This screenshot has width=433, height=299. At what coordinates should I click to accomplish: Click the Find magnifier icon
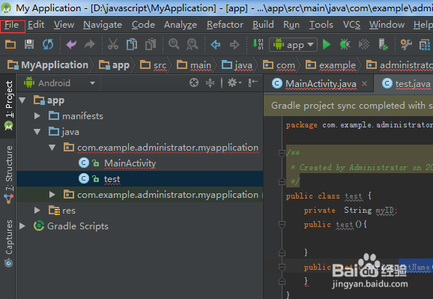(174, 44)
